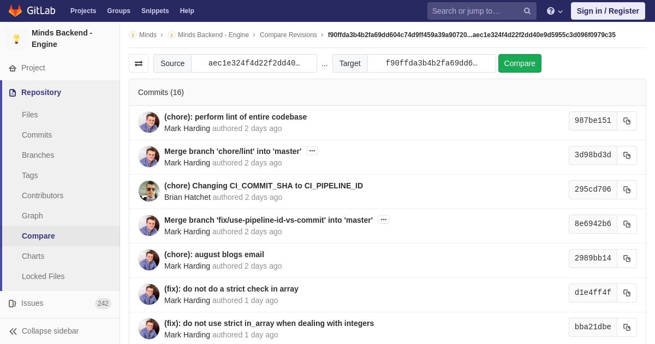Copy commit SHA d1e4ff4f
Viewport: 655px width, 344px height.
pyautogui.click(x=627, y=293)
